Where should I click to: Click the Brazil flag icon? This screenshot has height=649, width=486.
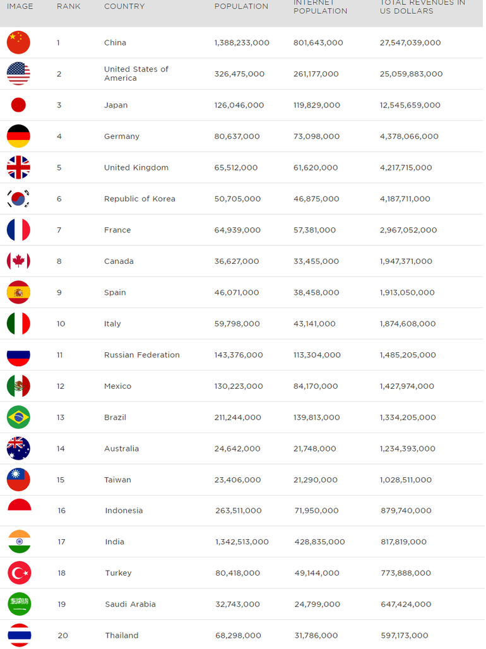pos(18,417)
